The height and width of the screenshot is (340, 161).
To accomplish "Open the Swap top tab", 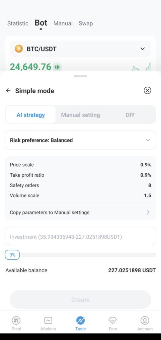I will click(86, 23).
